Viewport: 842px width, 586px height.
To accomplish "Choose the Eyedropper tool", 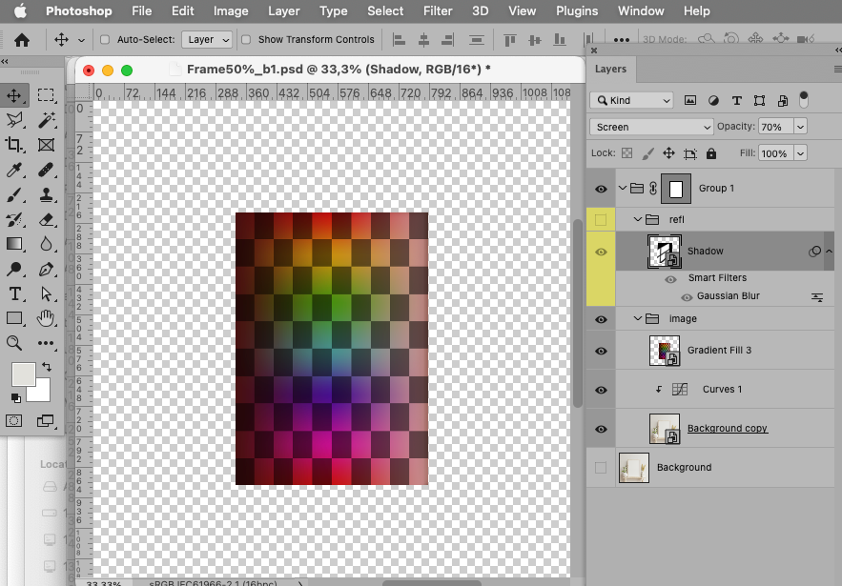I will coord(12,171).
